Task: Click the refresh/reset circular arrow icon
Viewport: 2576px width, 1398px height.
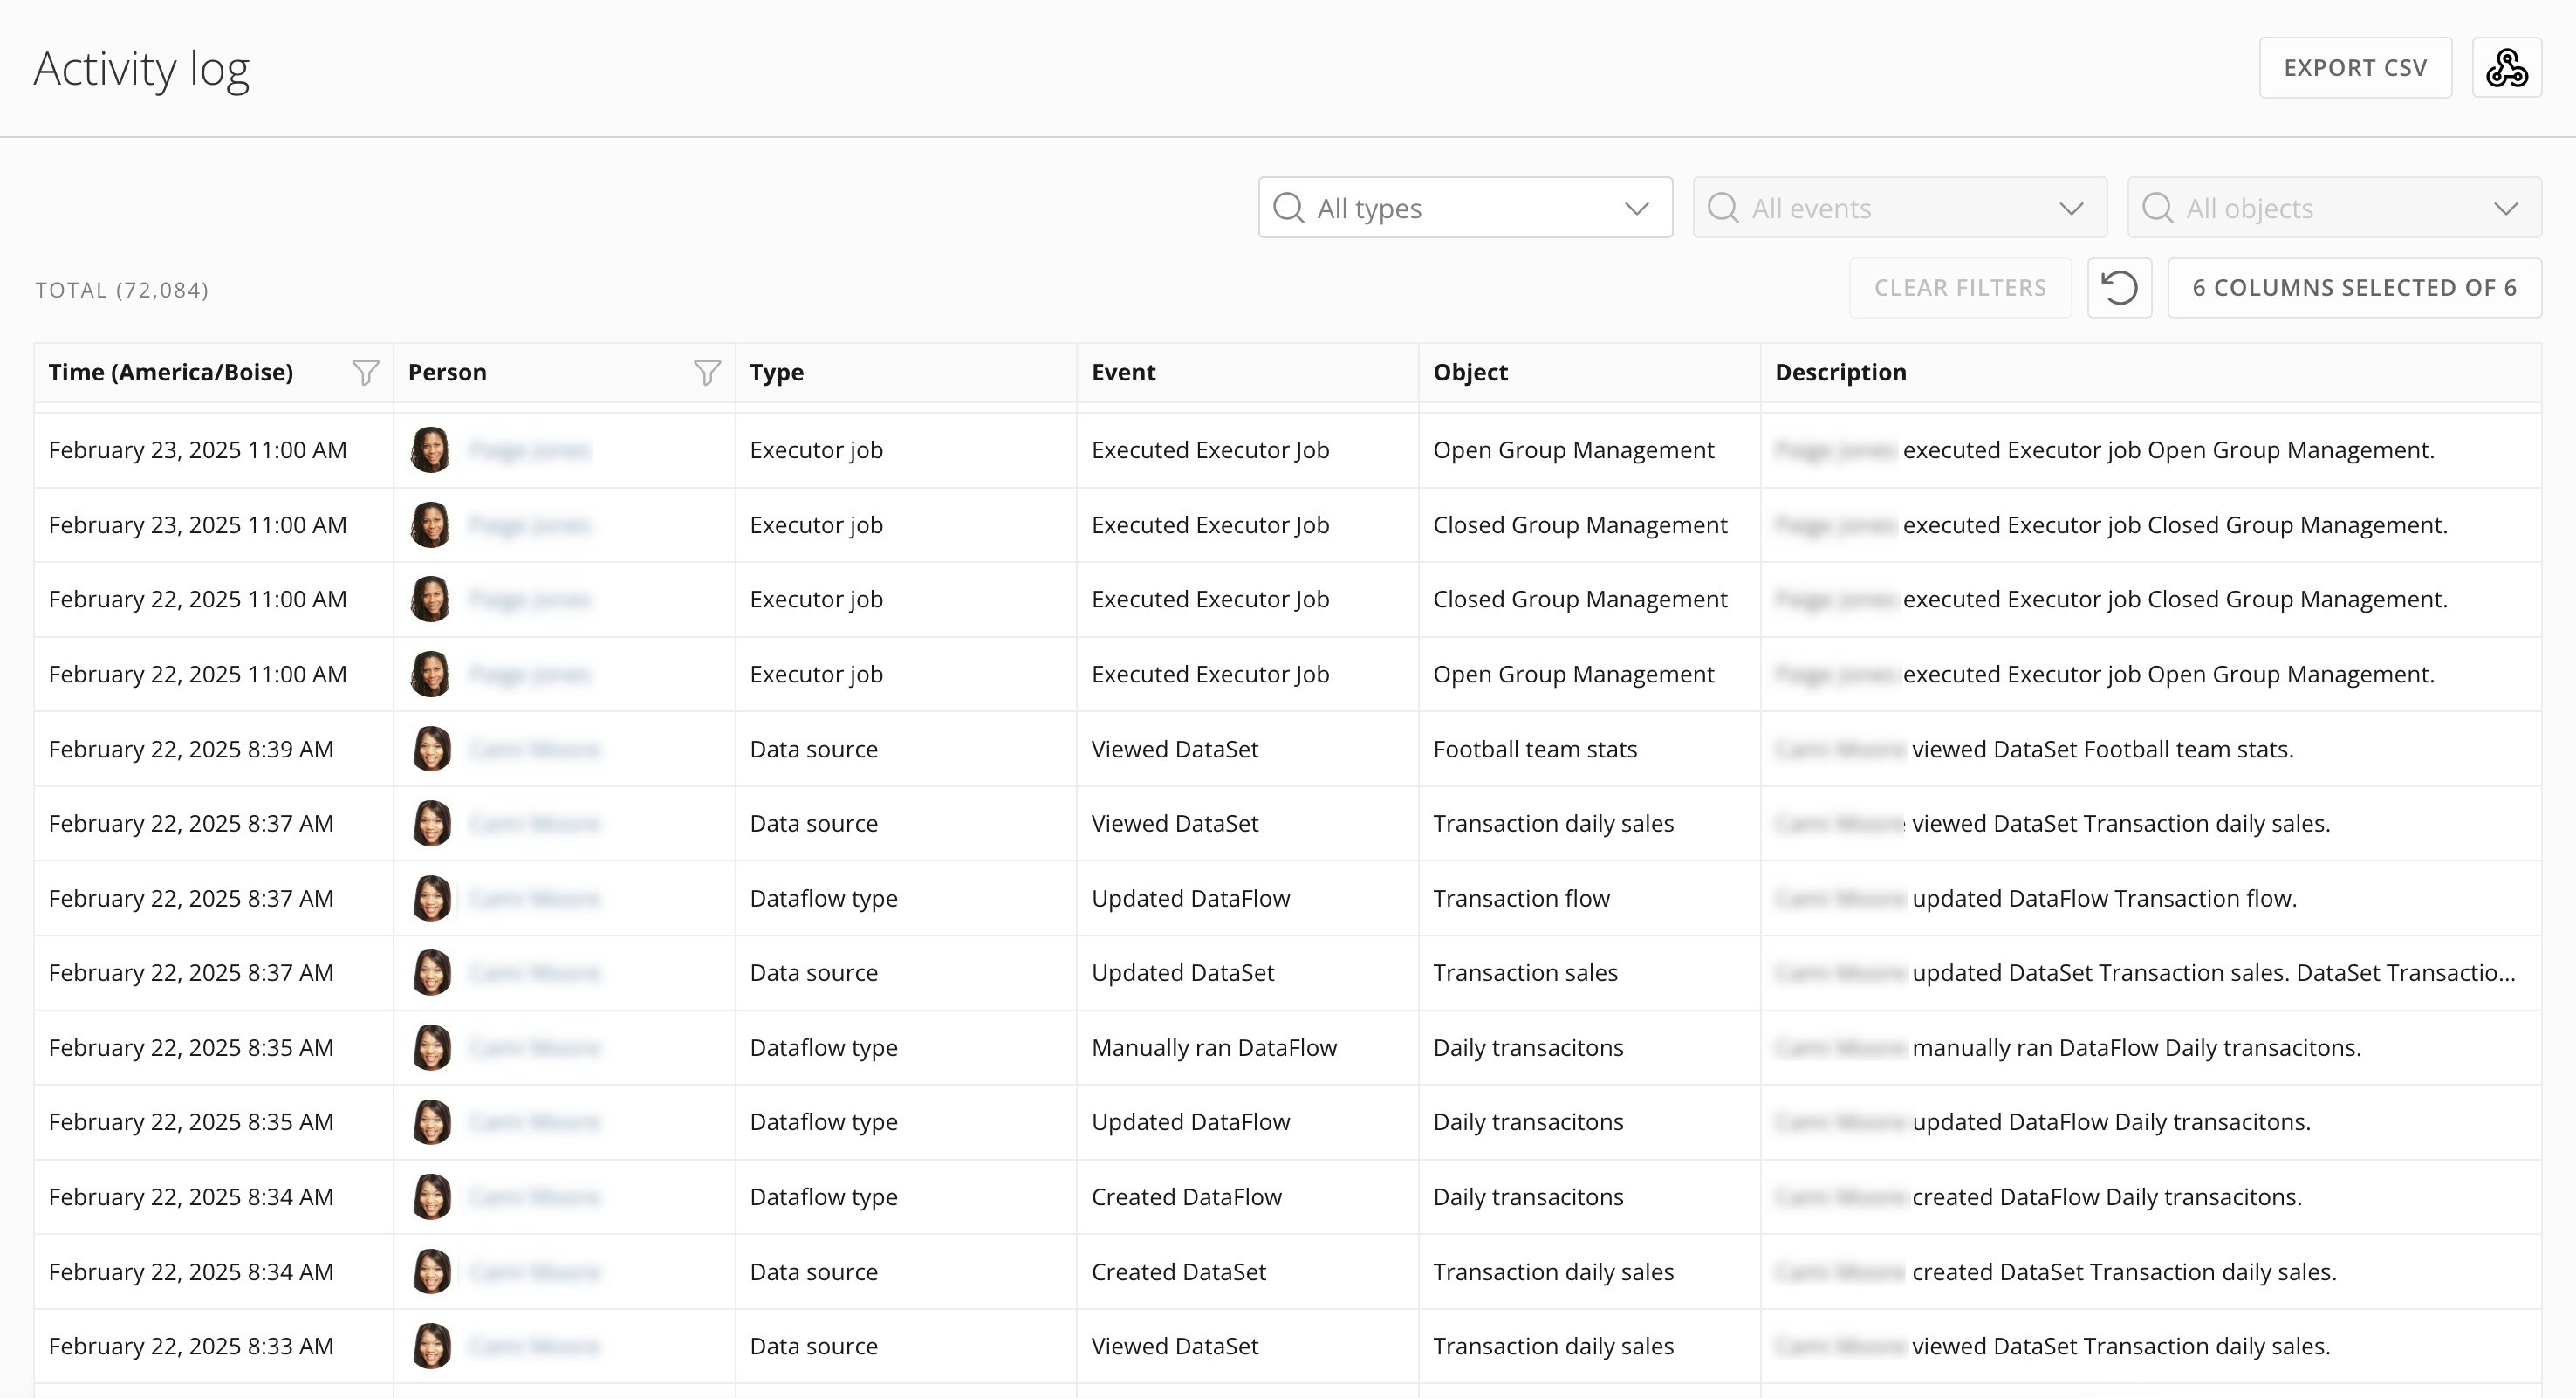Action: point(2118,288)
